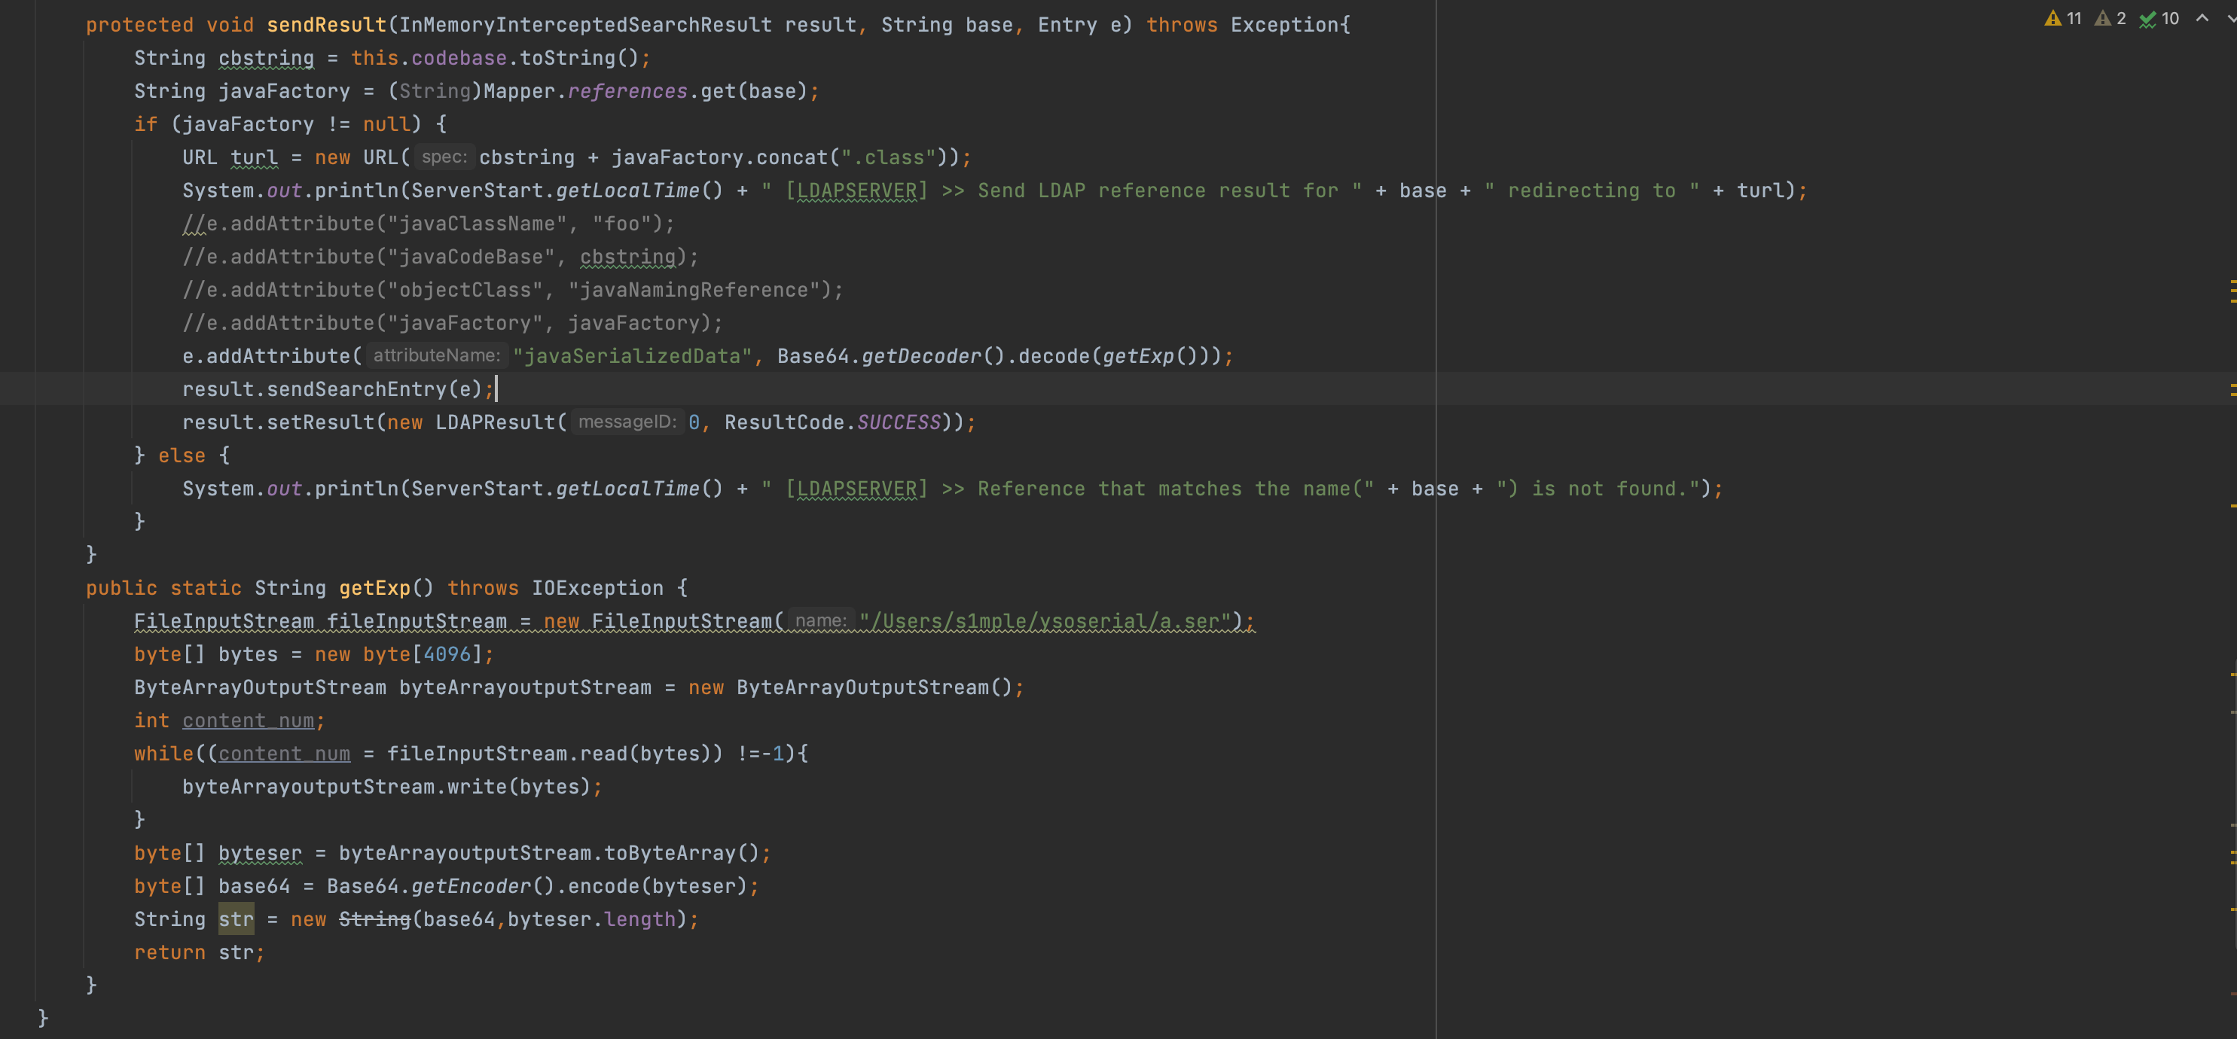Screen dimensions: 2237x1039
Task: Click the "javaSerializedData" string literal
Action: [632, 356]
